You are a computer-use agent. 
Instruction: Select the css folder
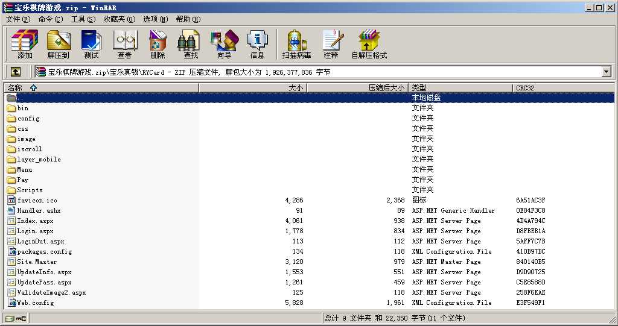(x=18, y=128)
